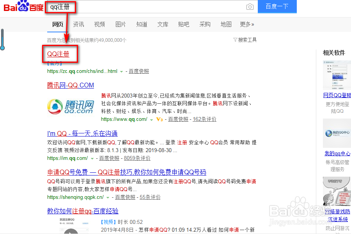Click the 百度一下 search button
Viewport: 351px width, 234px height.
click(277, 7)
